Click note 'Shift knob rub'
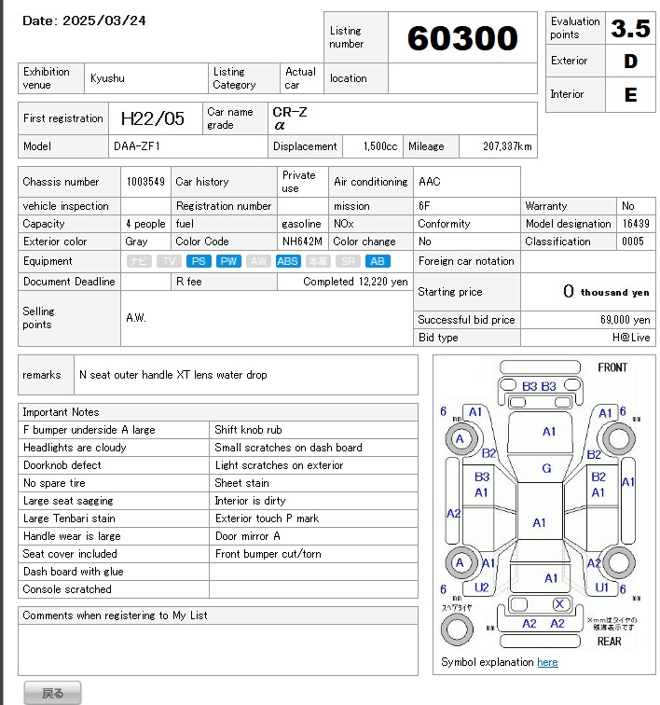Viewport: 660px width, 705px height. click(248, 430)
